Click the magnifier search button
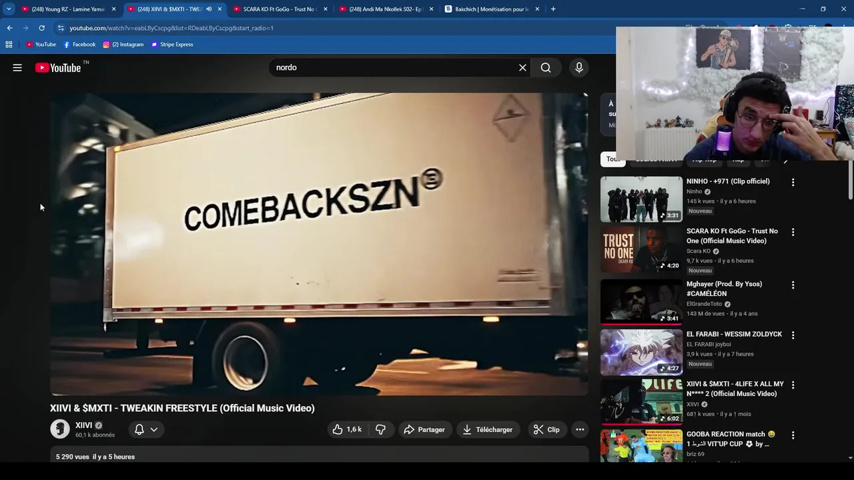 (x=546, y=67)
